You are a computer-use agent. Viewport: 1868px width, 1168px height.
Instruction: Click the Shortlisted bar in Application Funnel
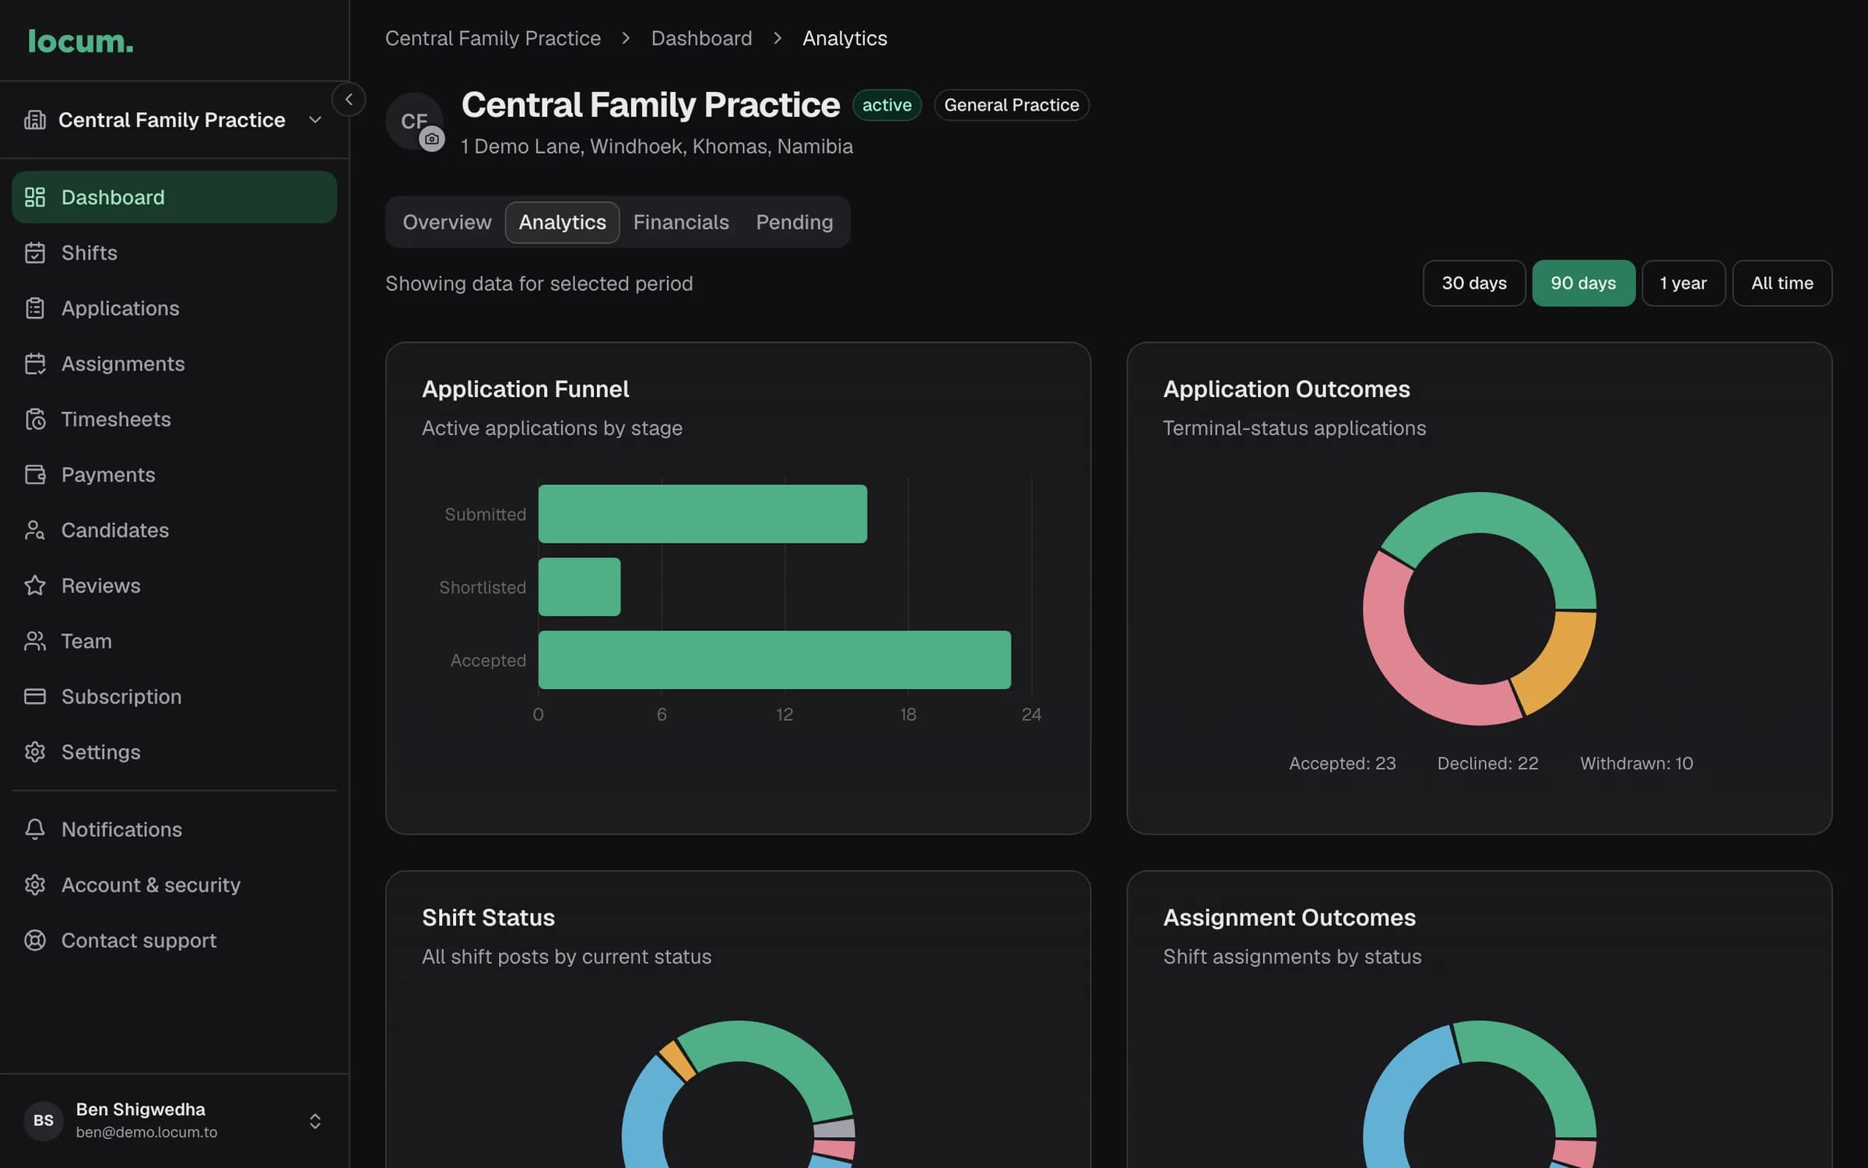click(x=579, y=587)
